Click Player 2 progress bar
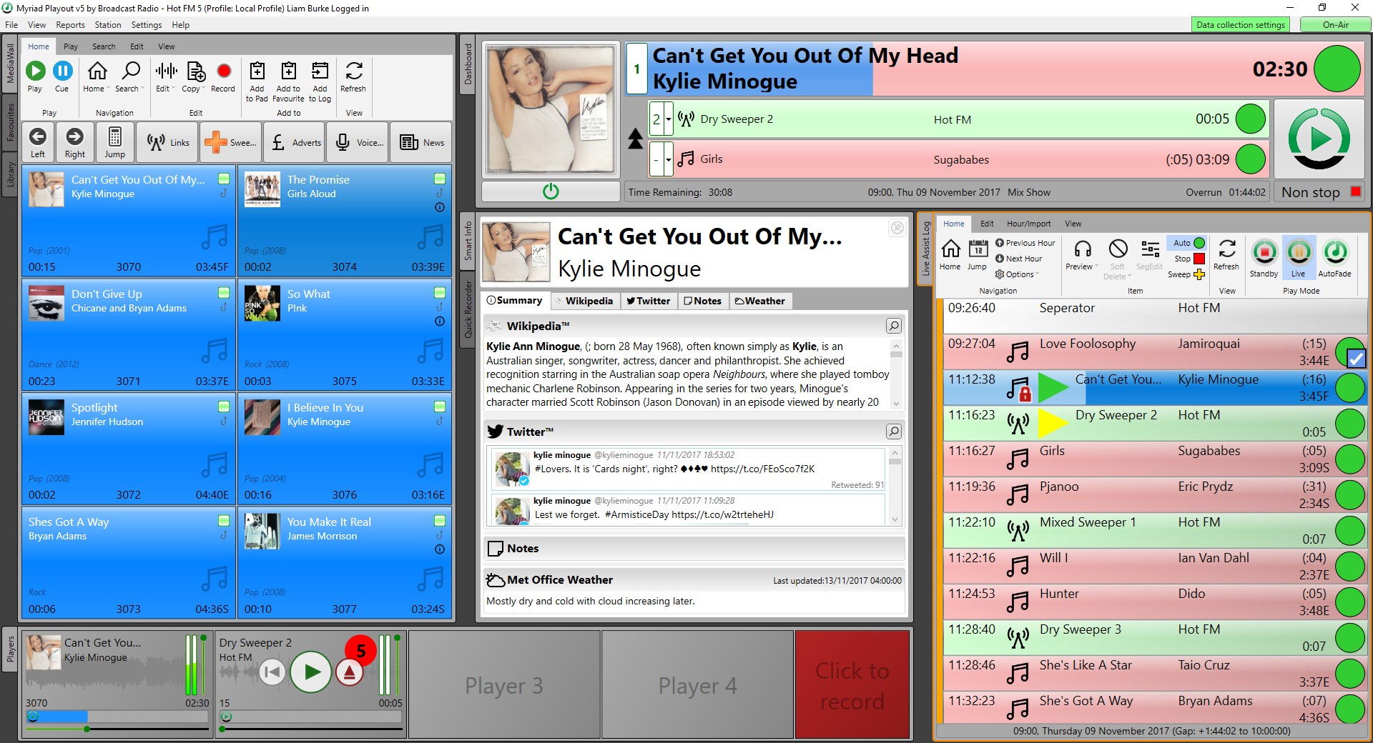This screenshot has height=743, width=1373. pyautogui.click(x=311, y=717)
